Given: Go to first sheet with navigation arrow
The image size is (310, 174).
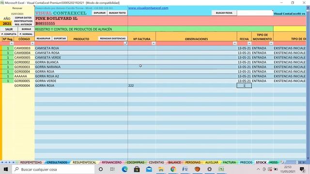Looking at the screenshot, I should tap(2, 162).
